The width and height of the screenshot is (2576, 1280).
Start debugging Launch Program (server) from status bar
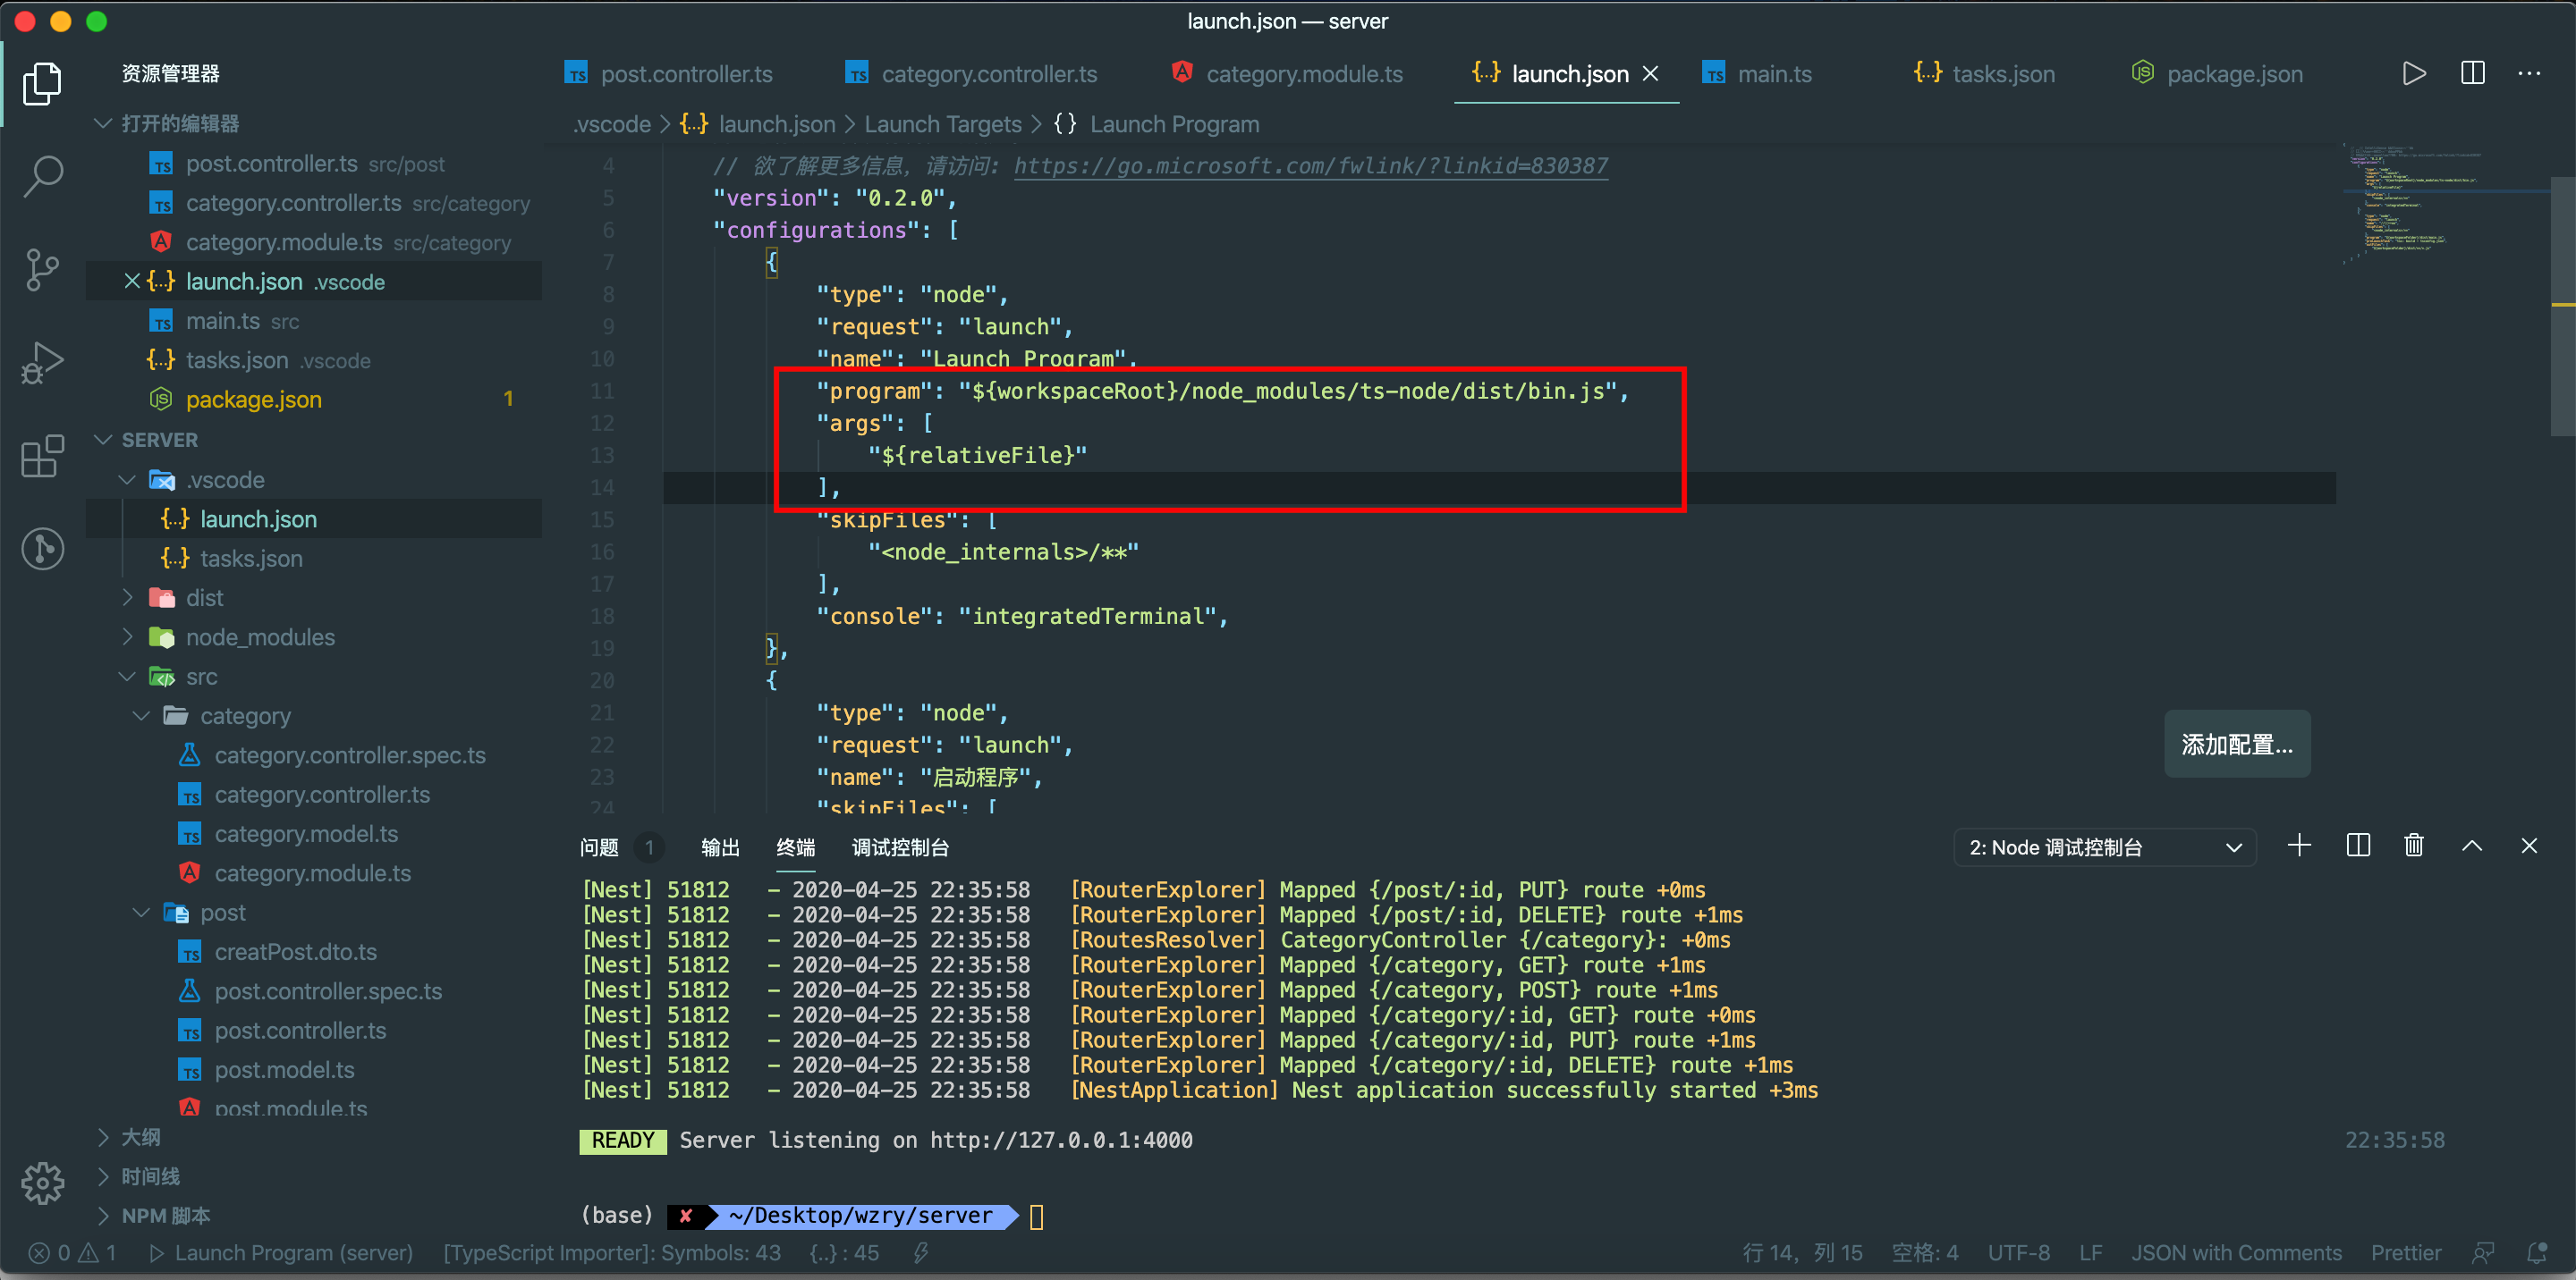pos(280,1253)
